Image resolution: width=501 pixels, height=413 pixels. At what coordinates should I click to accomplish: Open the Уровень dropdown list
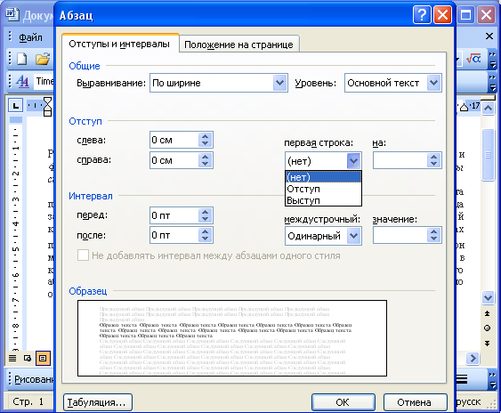(434, 83)
